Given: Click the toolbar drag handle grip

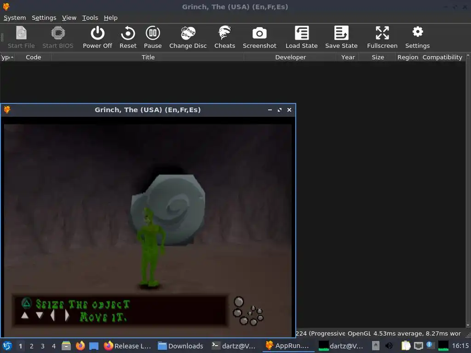Looking at the screenshot, I should pos(2,37).
